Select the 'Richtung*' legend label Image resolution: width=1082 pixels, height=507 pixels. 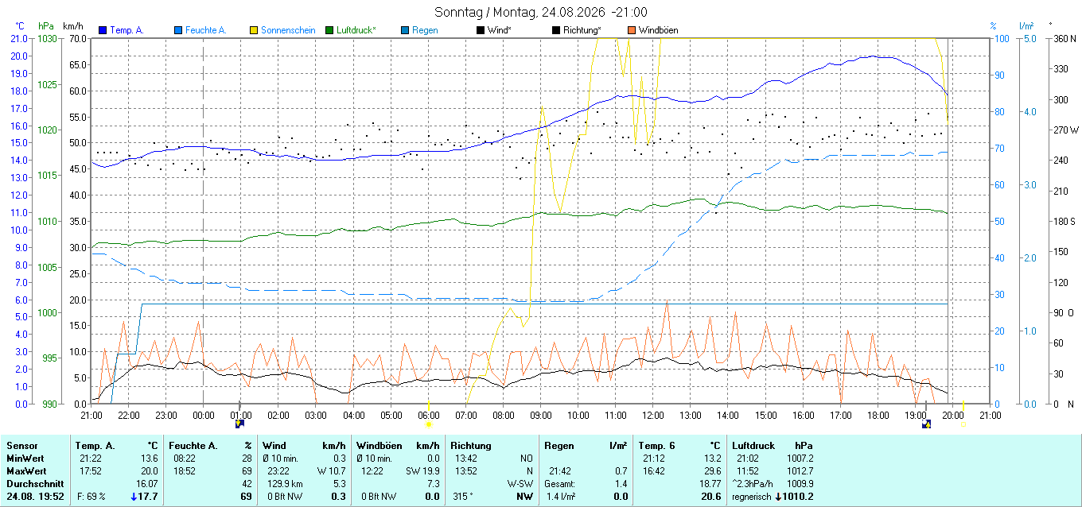[582, 30]
